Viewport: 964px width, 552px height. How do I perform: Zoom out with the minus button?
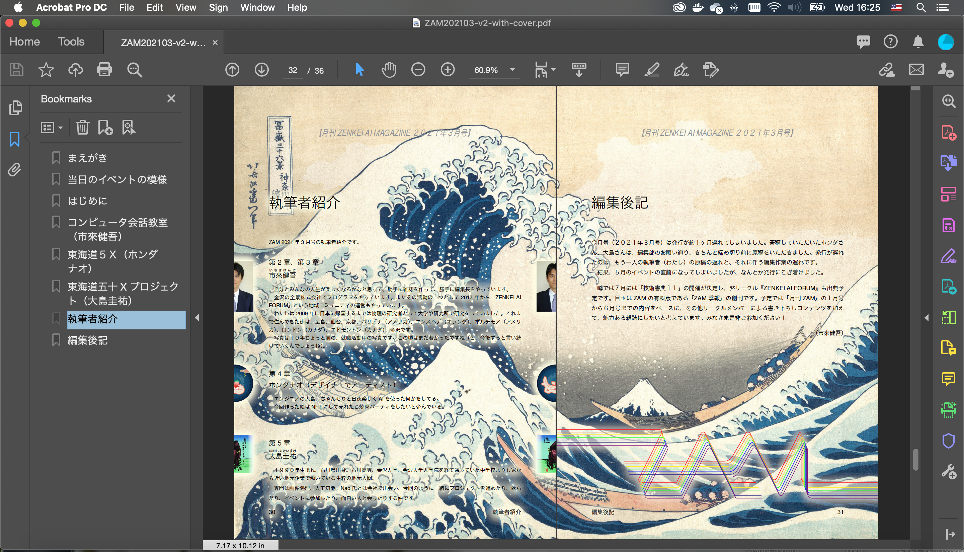[418, 70]
